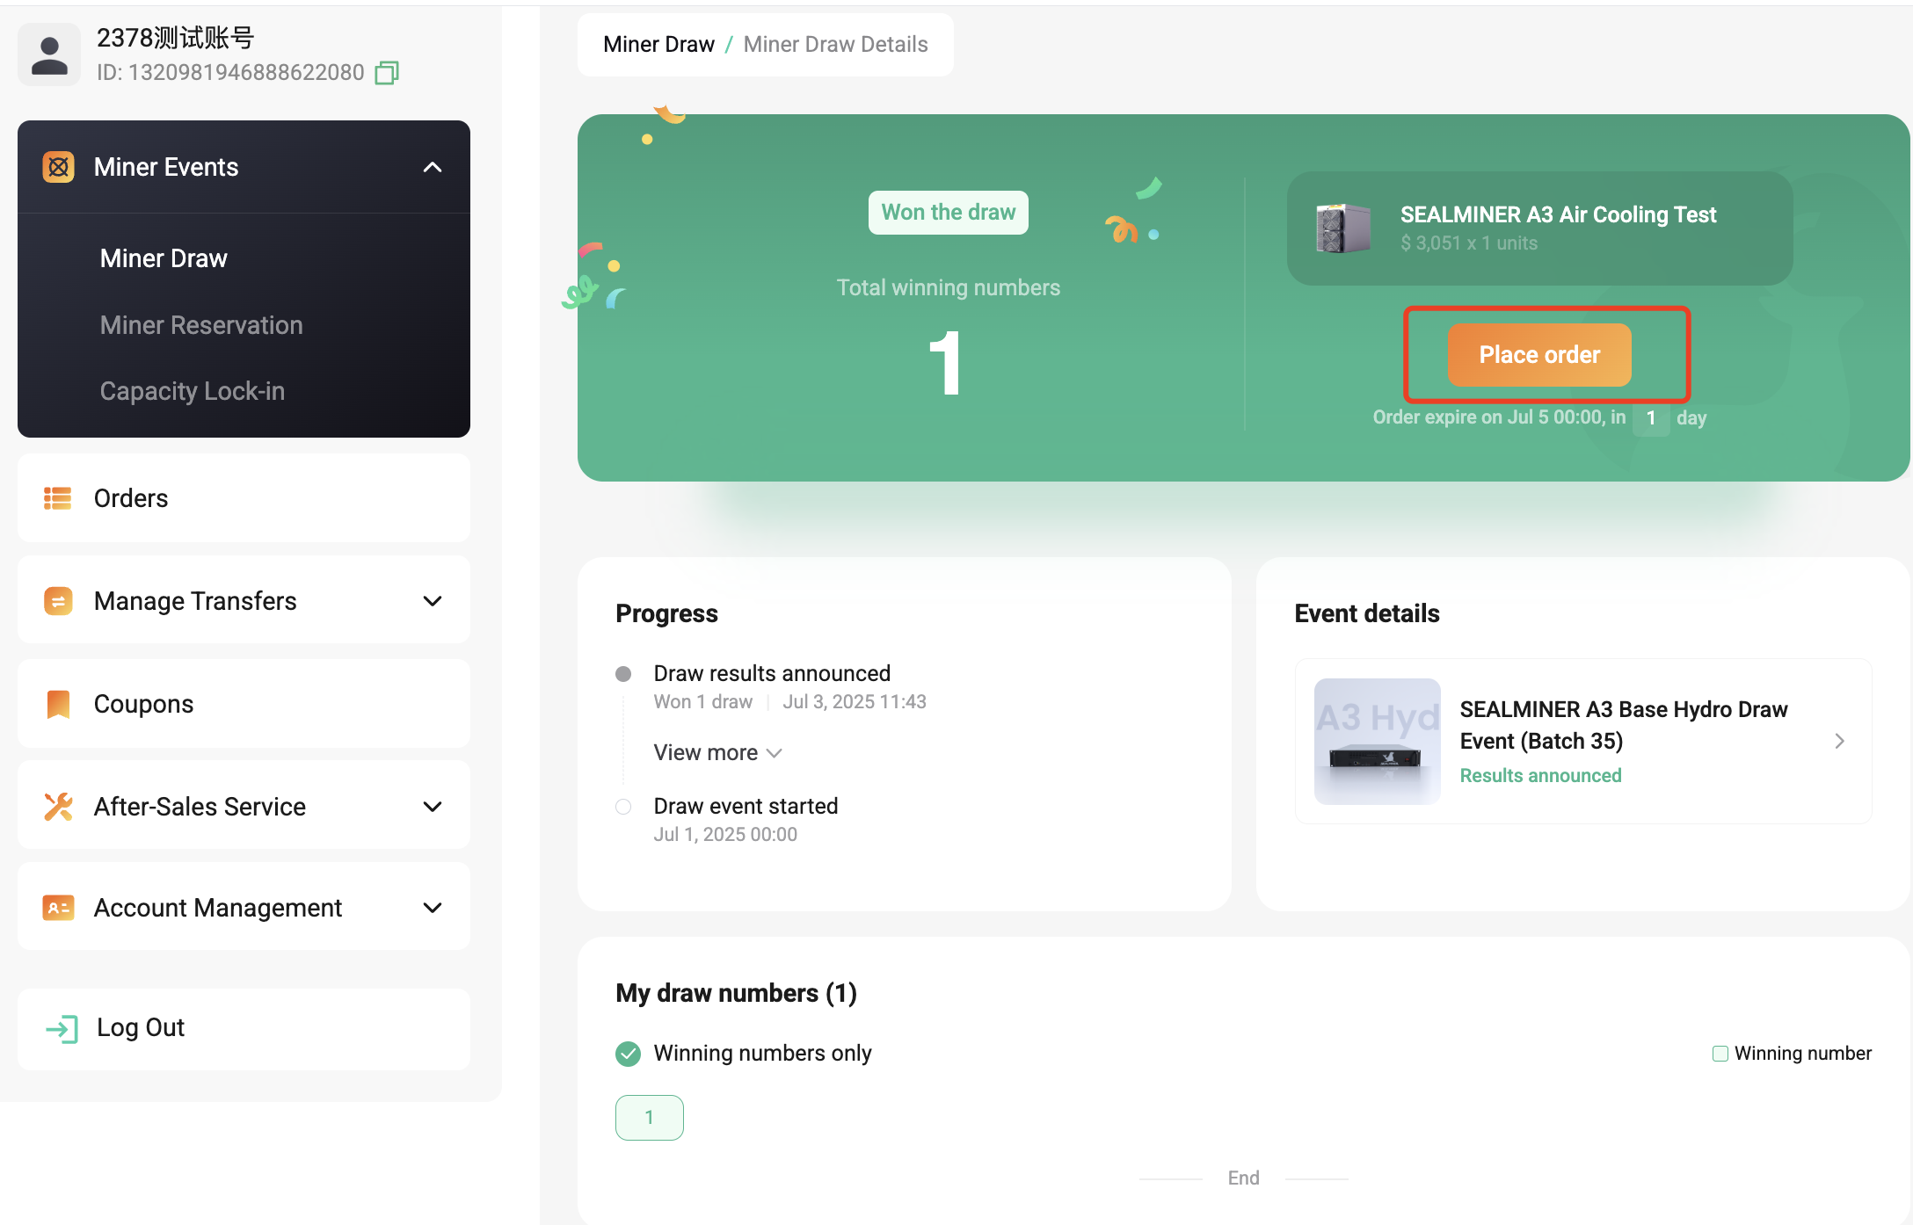This screenshot has height=1225, width=1913.
Task: Click the Place order button
Action: click(1539, 355)
